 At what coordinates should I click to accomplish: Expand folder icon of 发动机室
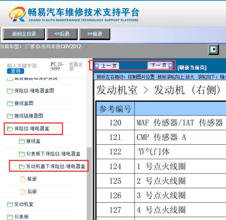(x=10, y=204)
